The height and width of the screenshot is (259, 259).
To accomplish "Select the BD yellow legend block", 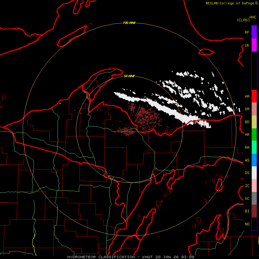I will 254,122.
